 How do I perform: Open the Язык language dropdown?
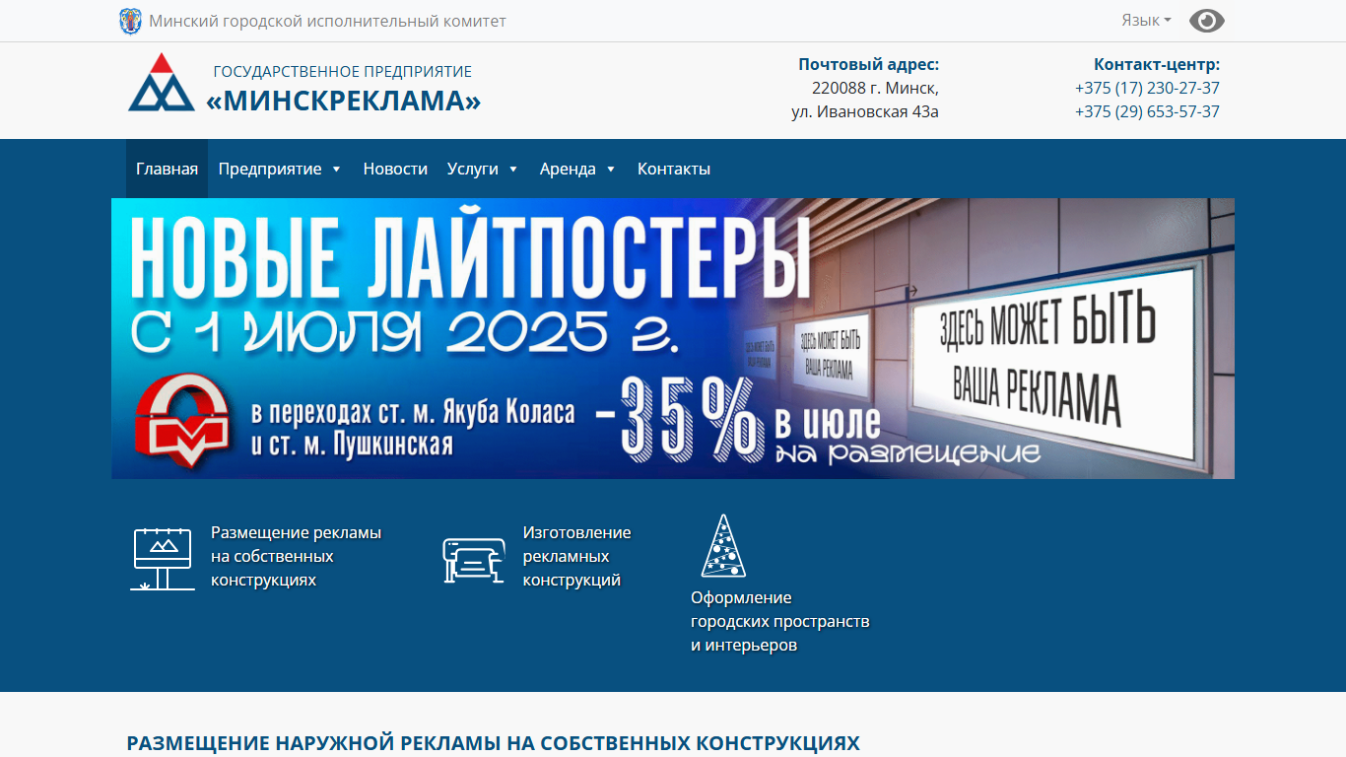tap(1146, 20)
